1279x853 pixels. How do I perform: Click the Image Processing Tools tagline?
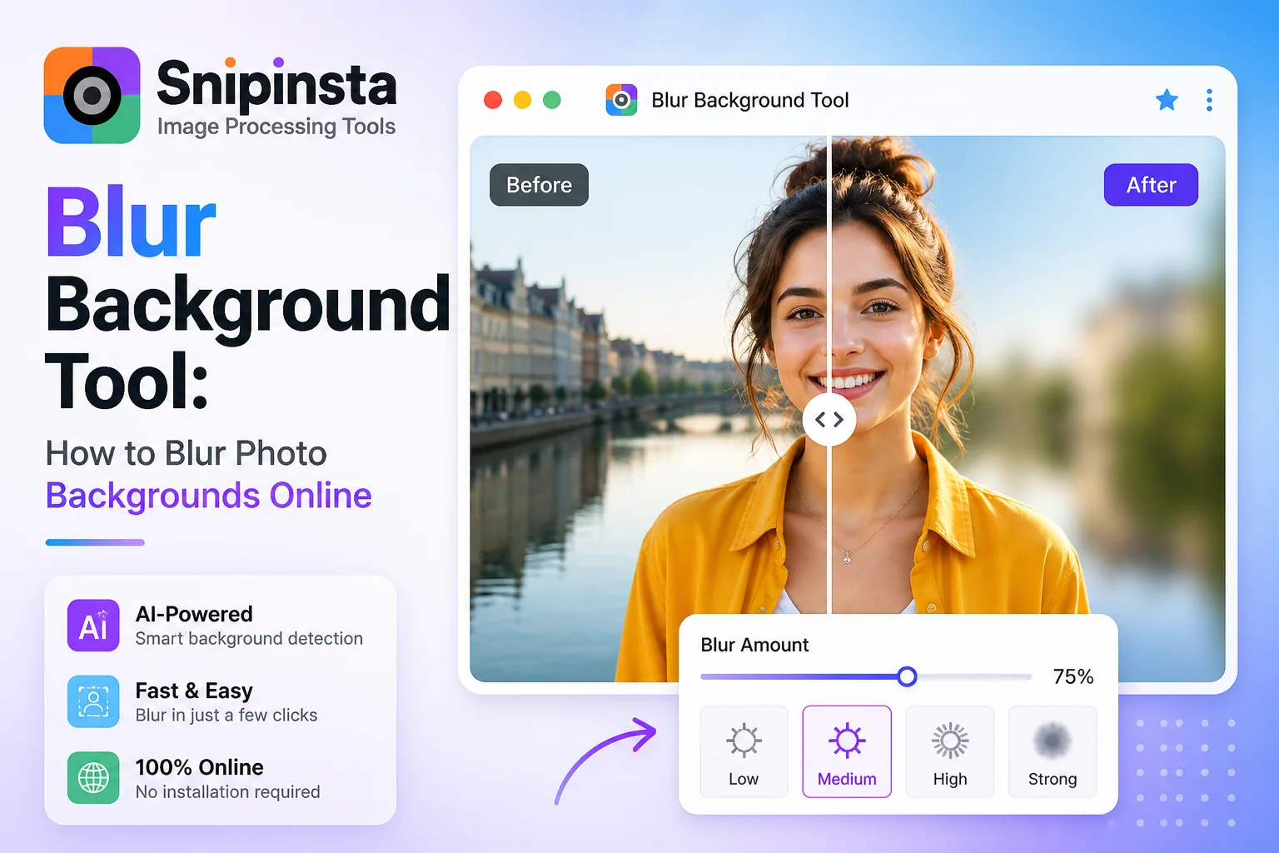276,127
